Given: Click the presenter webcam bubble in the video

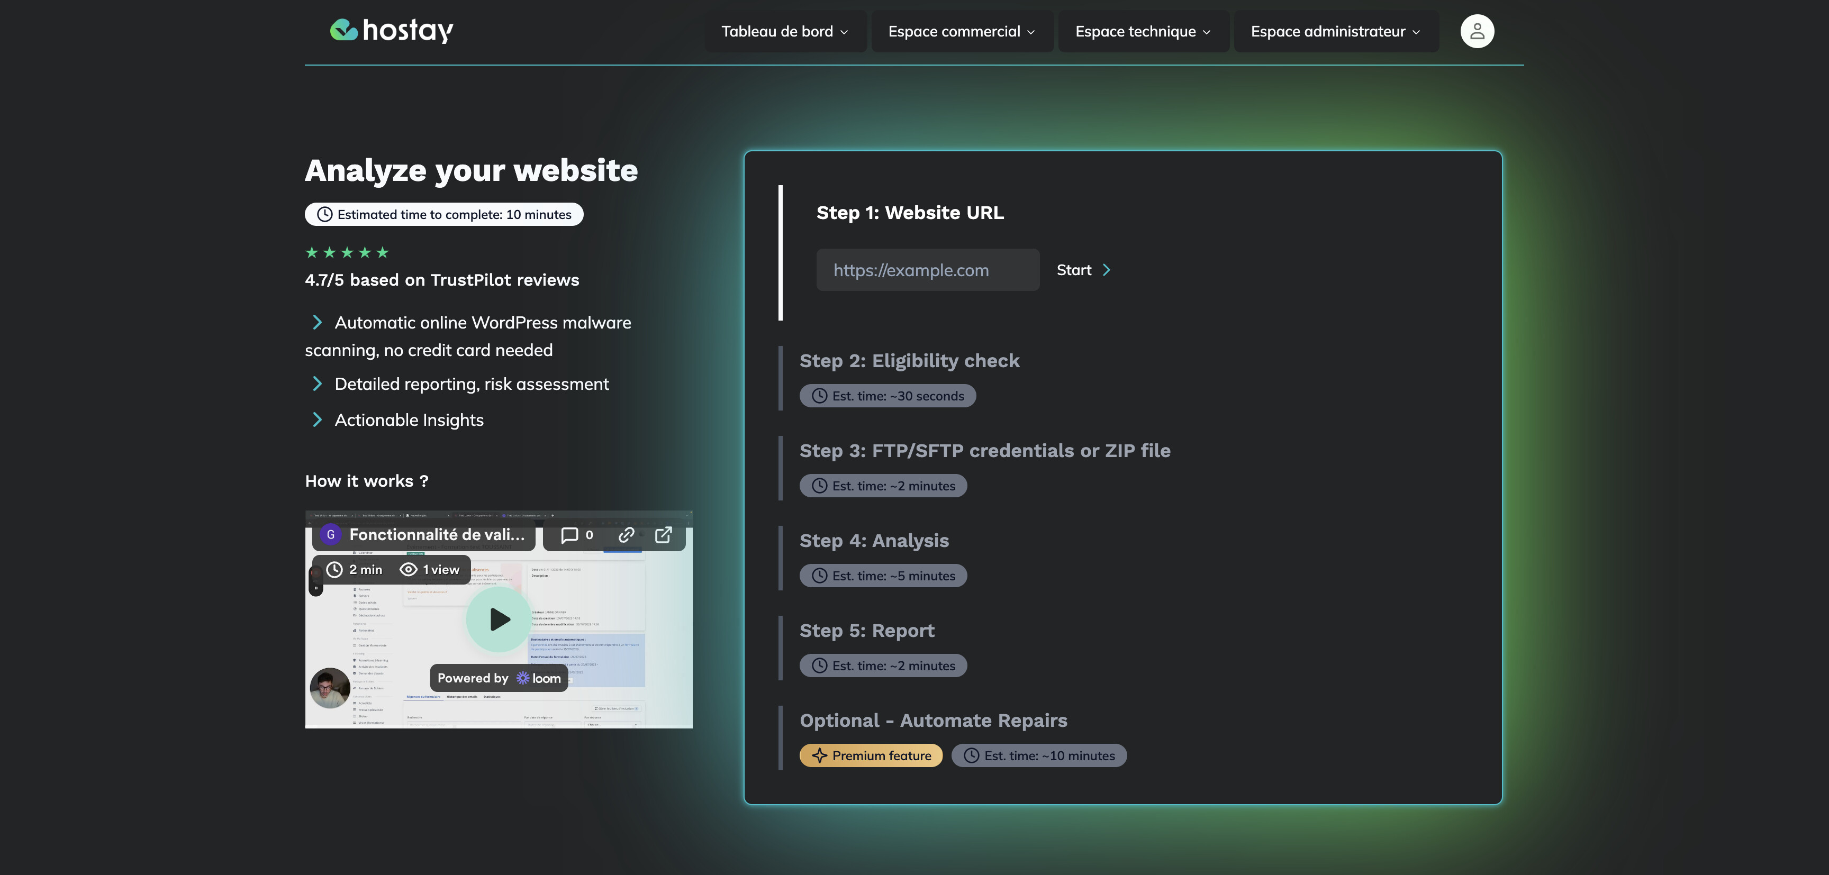Looking at the screenshot, I should point(330,688).
